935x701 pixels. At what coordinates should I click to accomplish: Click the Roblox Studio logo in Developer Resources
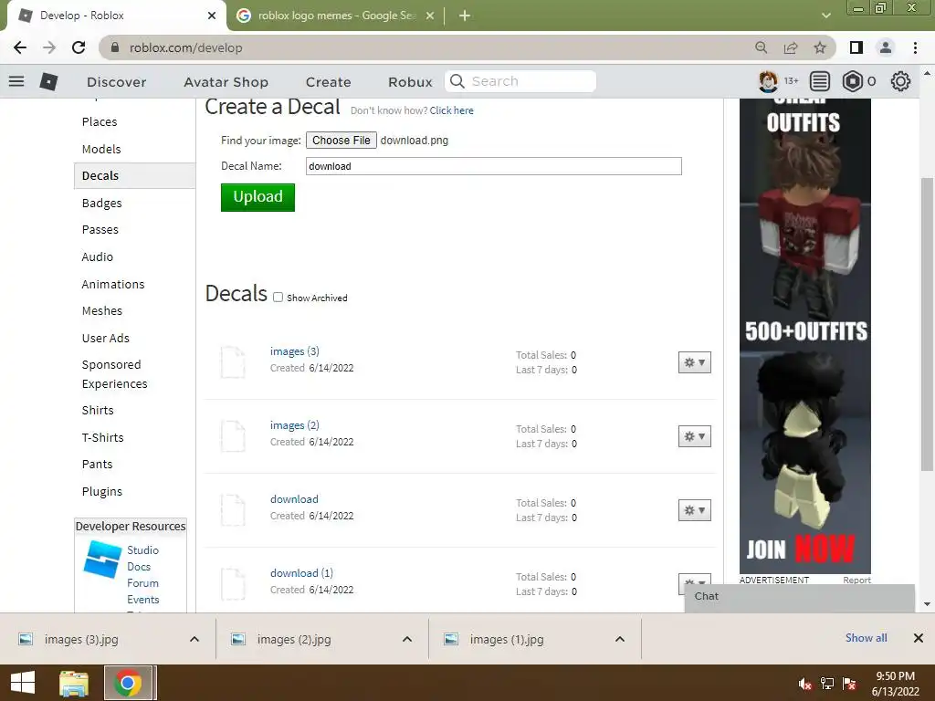[x=102, y=560]
